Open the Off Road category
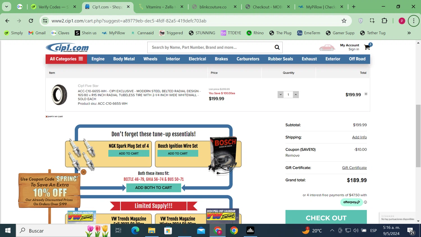This screenshot has width=421, height=237. [x=357, y=59]
